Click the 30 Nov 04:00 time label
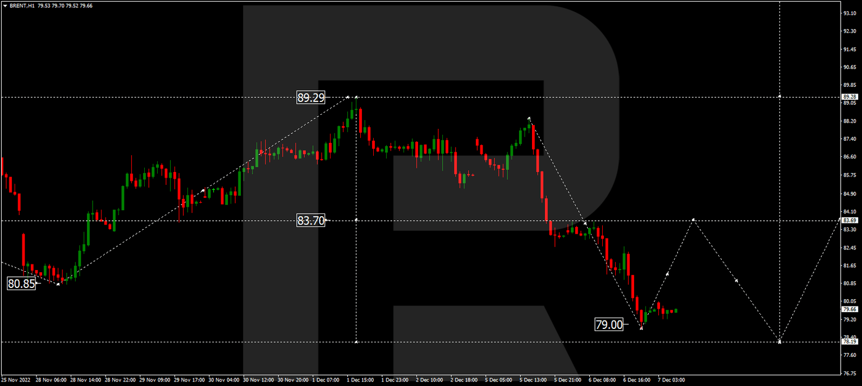 [x=224, y=379]
